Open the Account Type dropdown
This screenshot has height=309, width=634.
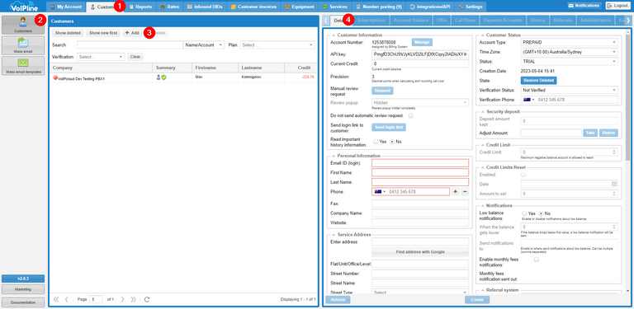pyautogui.click(x=570, y=42)
